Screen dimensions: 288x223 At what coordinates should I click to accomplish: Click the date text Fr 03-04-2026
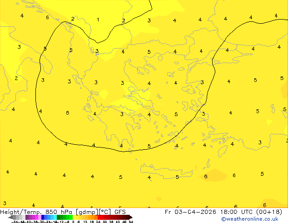[190, 212]
